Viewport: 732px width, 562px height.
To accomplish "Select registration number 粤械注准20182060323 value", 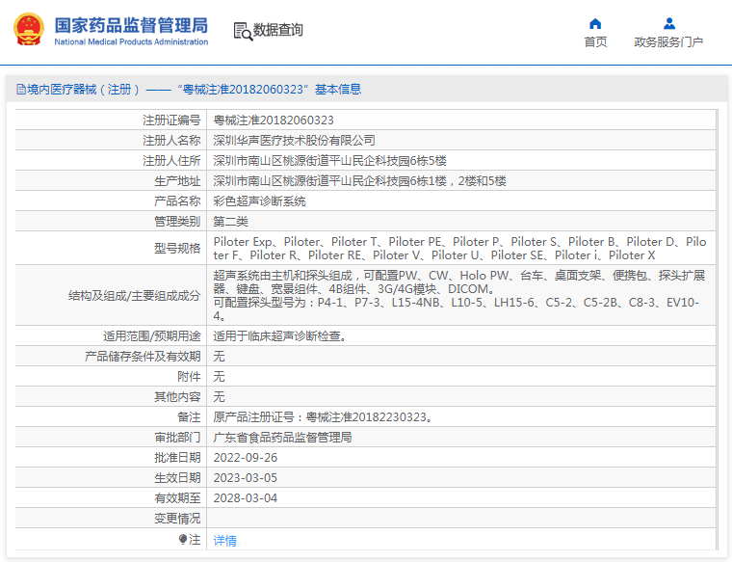I will [274, 120].
